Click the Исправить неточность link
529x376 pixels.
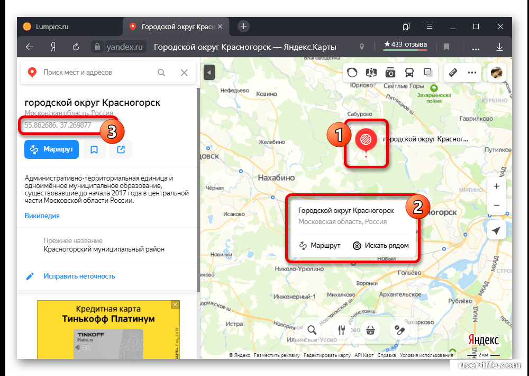(x=79, y=276)
